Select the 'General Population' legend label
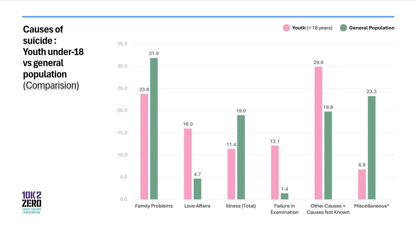Screen dimensions: 416x233 [x=371, y=28]
